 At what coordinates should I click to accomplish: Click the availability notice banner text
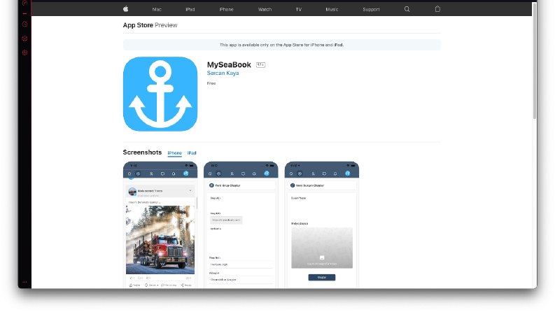[282, 45]
